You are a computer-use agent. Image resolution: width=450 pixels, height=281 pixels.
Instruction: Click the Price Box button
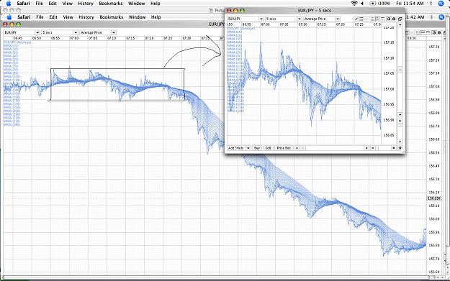(284, 148)
